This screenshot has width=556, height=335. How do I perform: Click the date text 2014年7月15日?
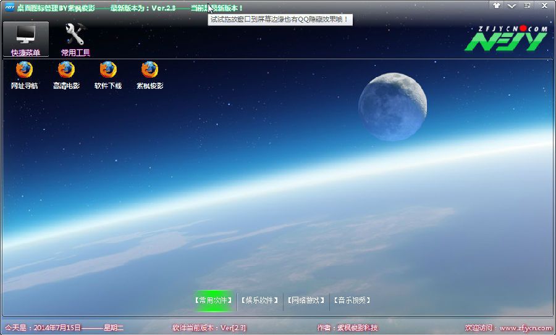[57, 328]
